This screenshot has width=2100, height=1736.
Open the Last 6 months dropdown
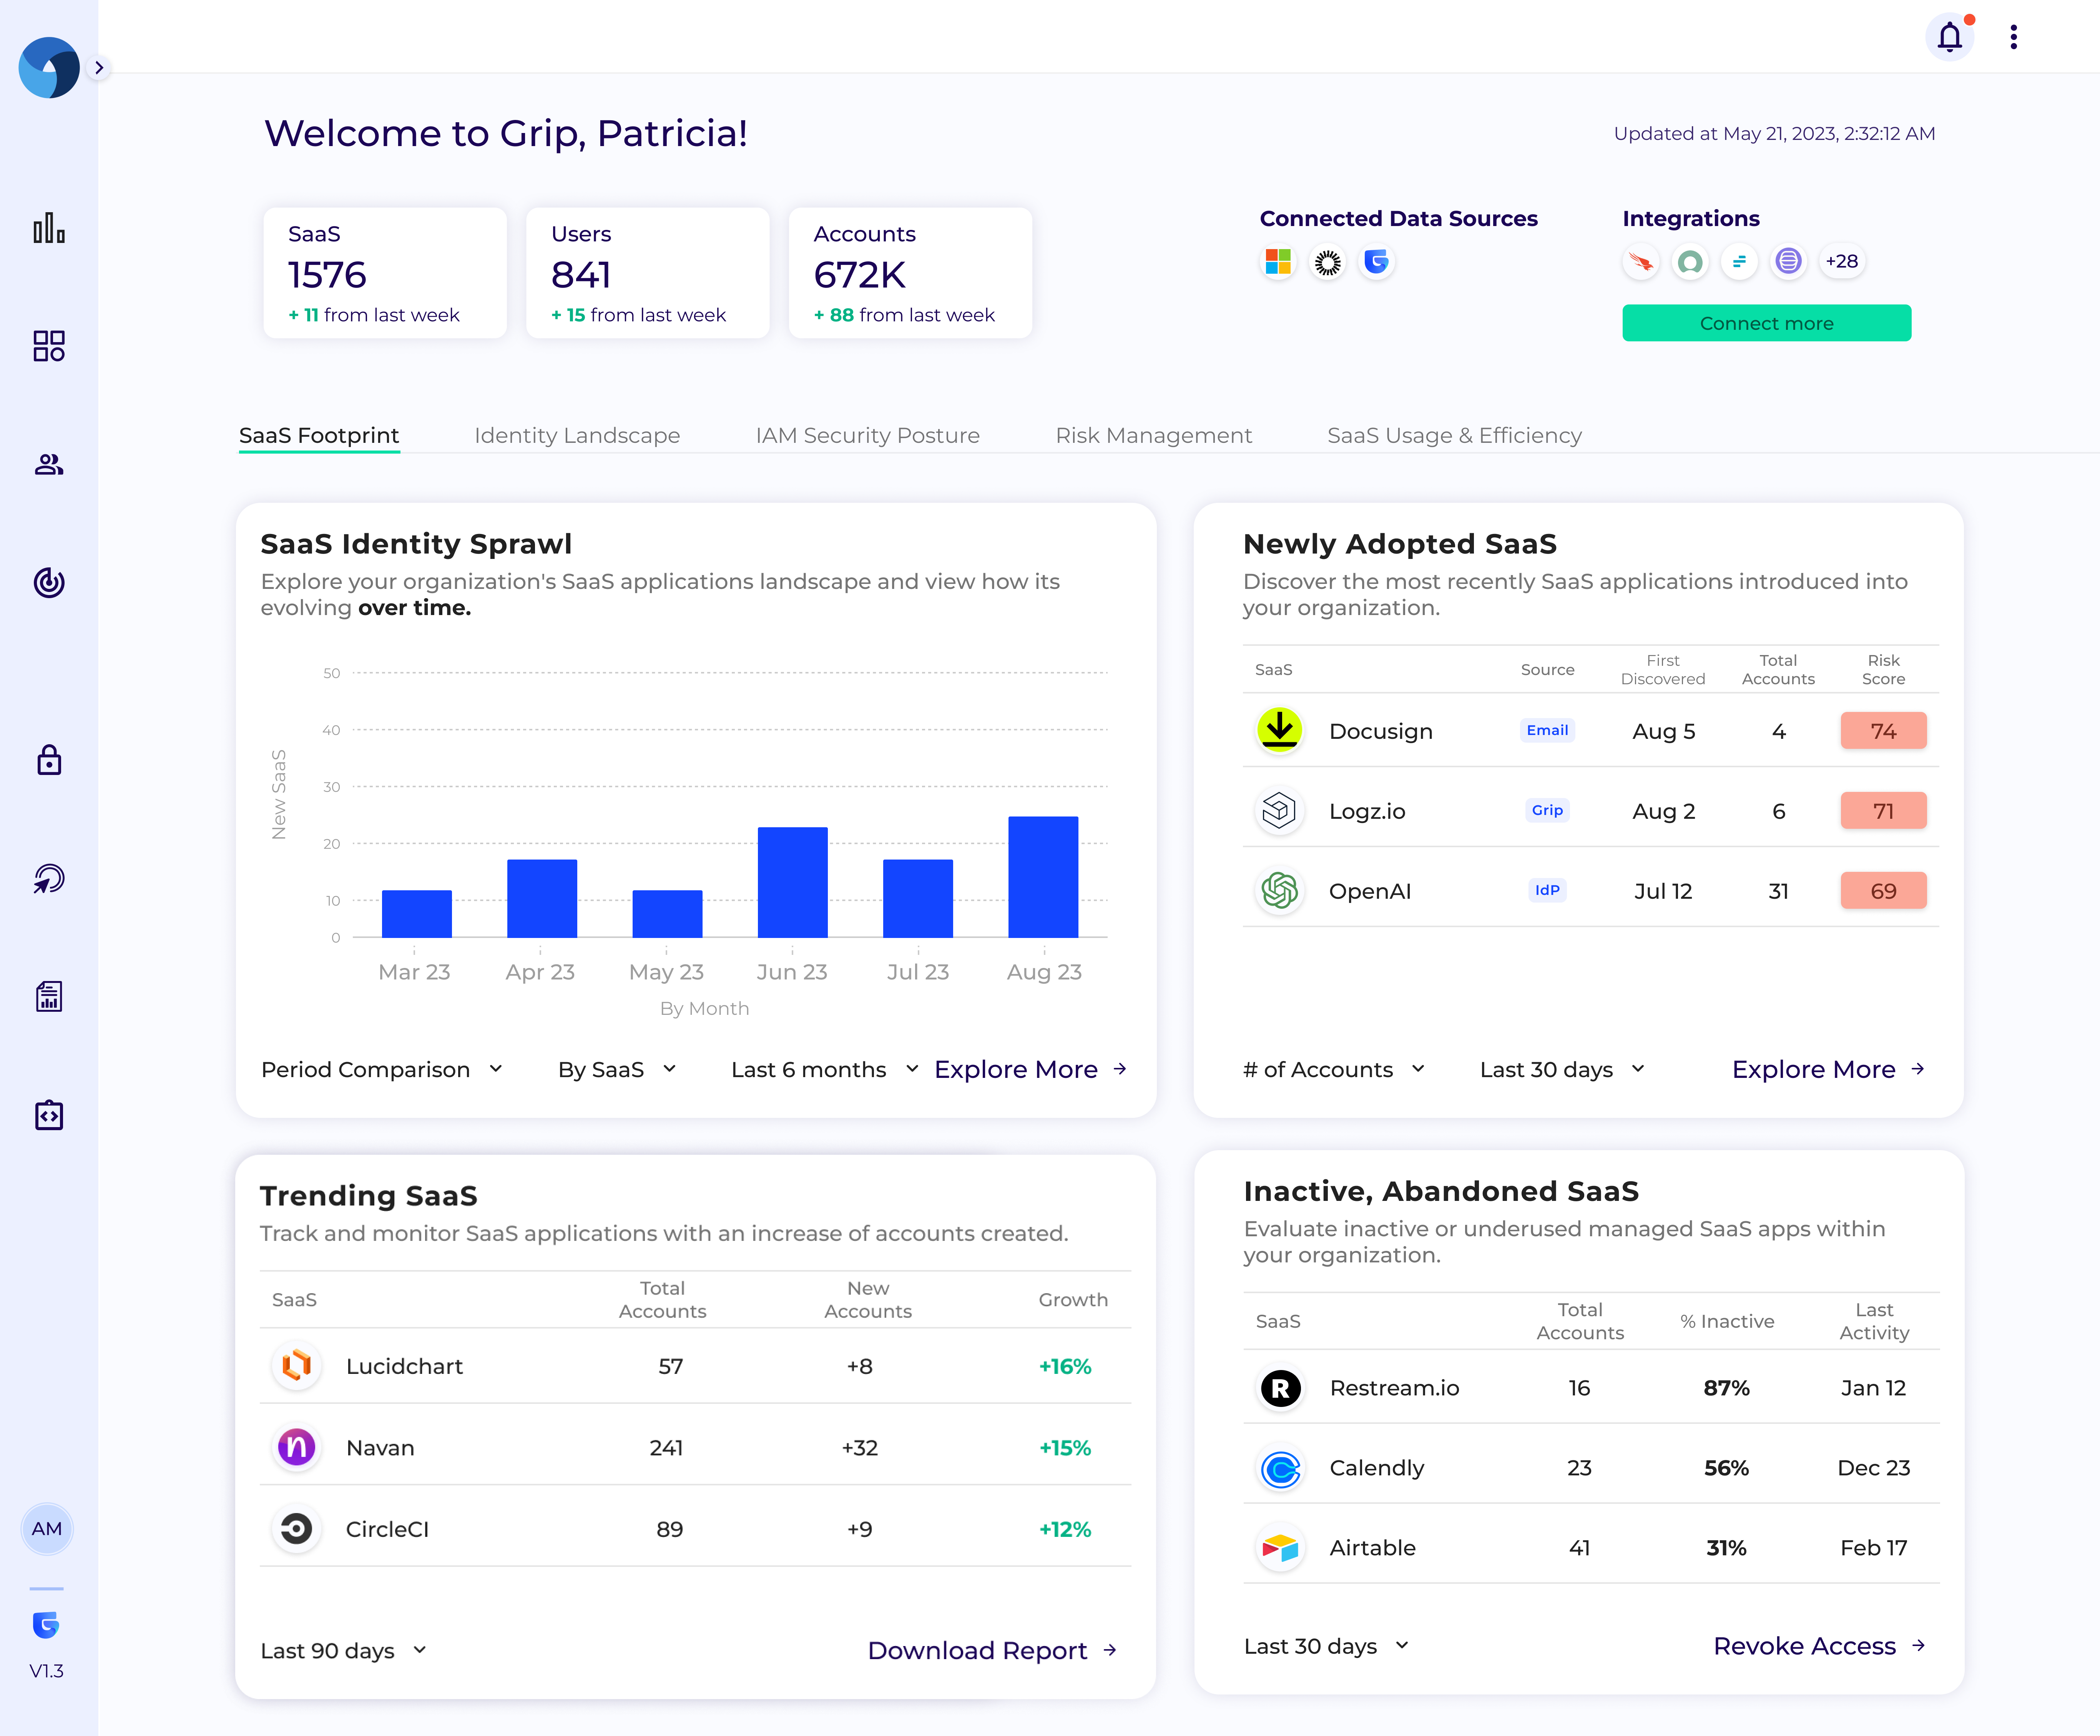tap(825, 1069)
